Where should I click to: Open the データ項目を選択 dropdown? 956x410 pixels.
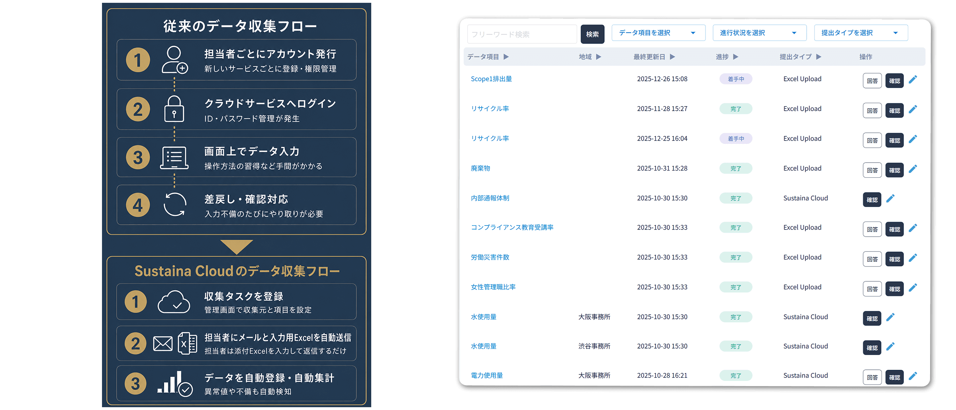coord(658,33)
